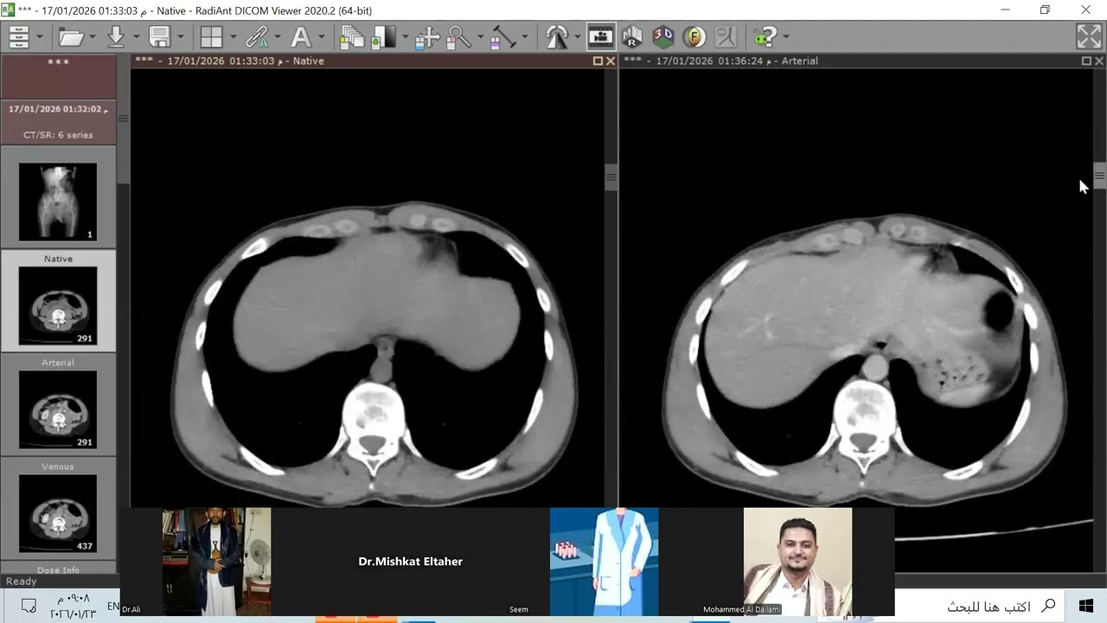Click the Ready status bar text
The width and height of the screenshot is (1107, 623).
point(22,581)
